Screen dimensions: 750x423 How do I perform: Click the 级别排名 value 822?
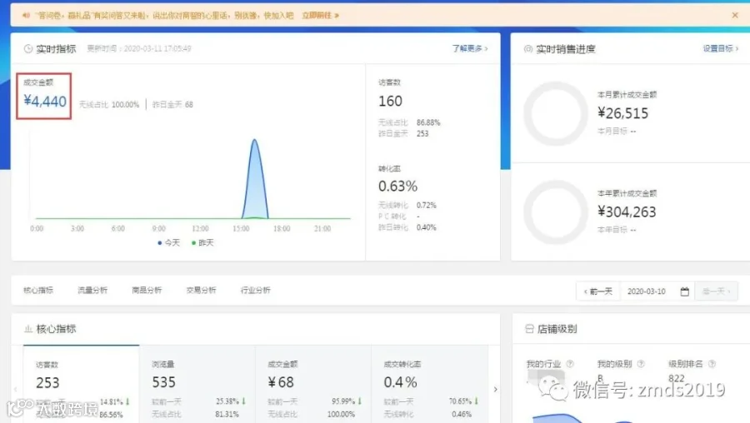(676, 378)
